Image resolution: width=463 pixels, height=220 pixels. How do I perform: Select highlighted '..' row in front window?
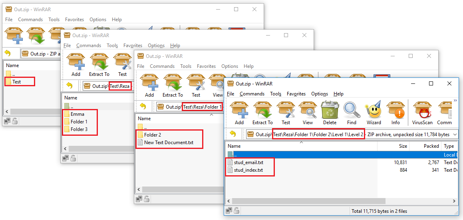tap(342, 155)
